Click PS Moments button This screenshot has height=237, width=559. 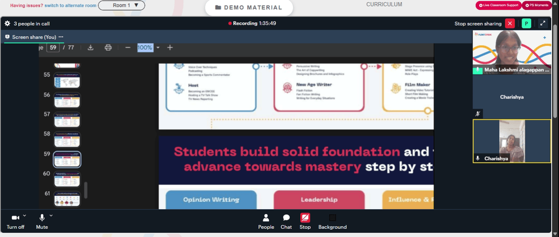tap(537, 6)
